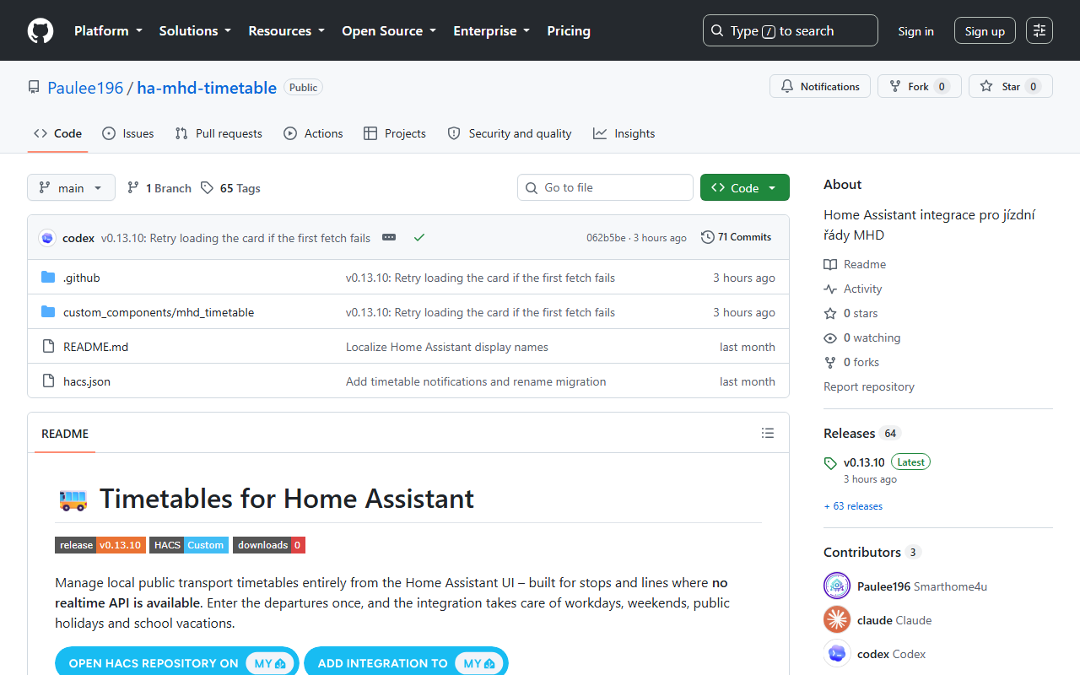The width and height of the screenshot is (1080, 675).
Task: Star the ha-mhd-timetable repository
Action: pyautogui.click(x=1010, y=87)
